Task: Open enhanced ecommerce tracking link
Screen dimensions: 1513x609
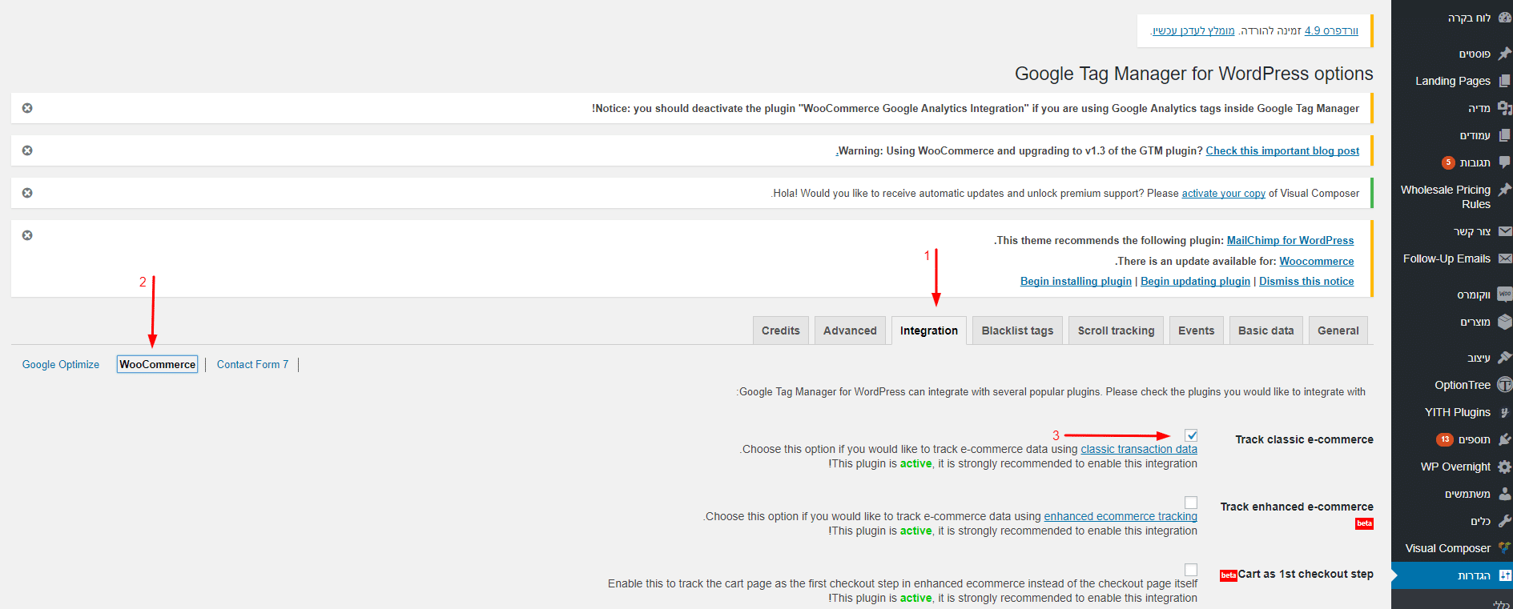Action: click(x=1121, y=516)
